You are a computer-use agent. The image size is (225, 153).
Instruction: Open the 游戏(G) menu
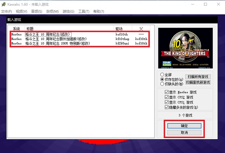click(x=69, y=12)
